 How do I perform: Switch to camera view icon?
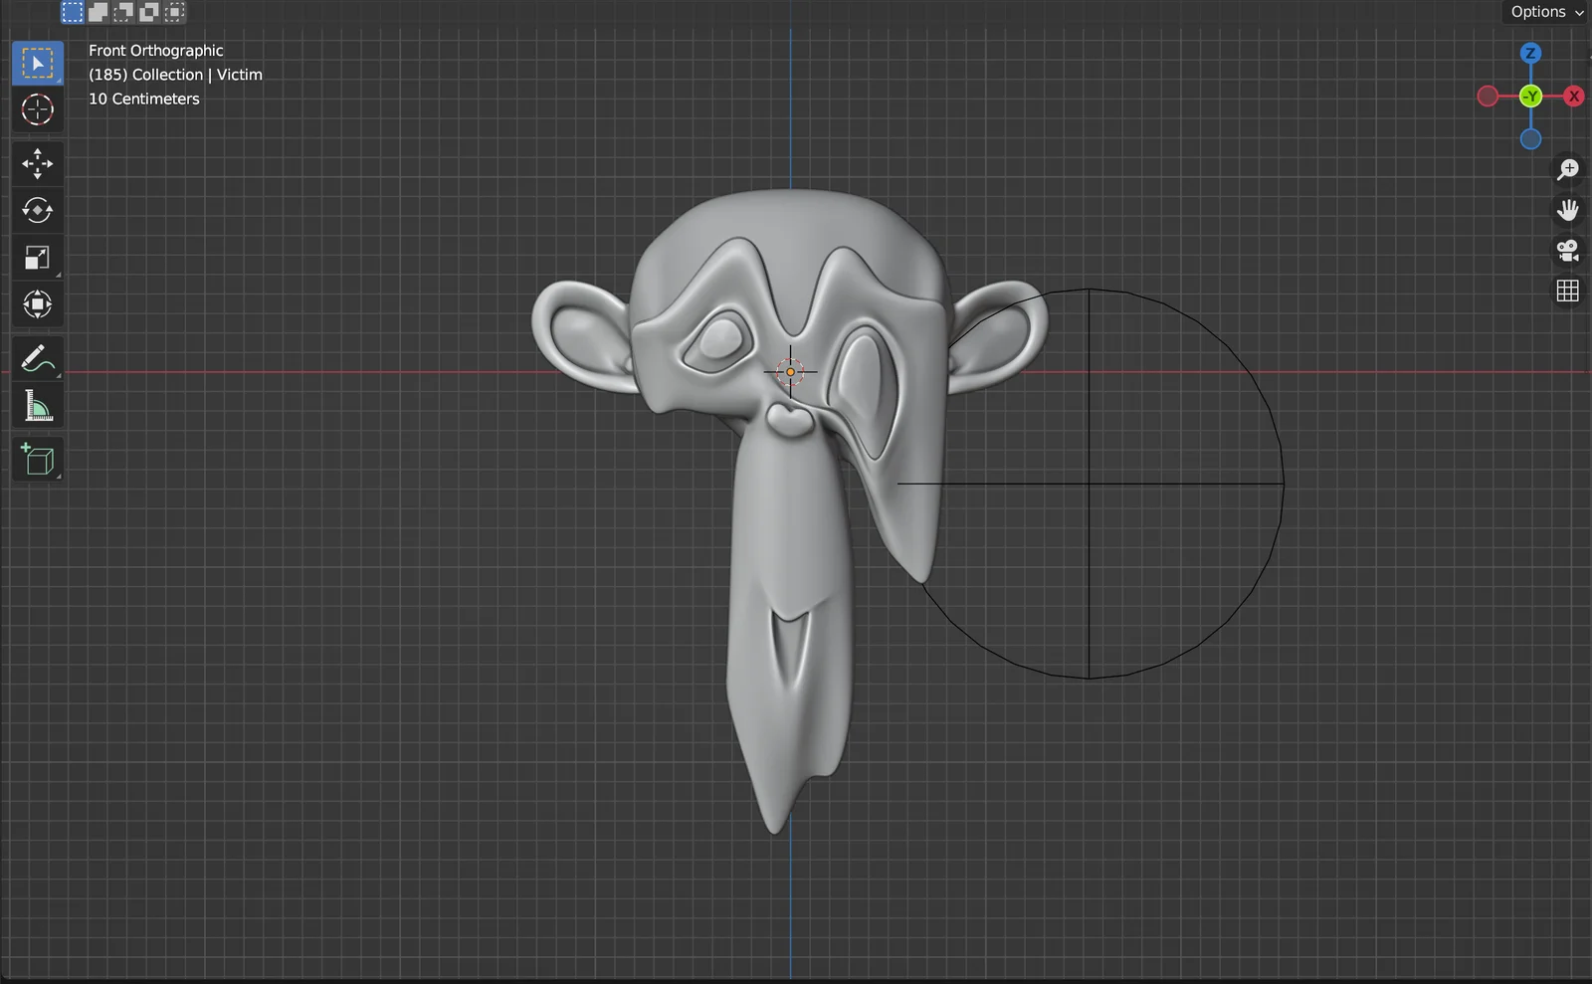pos(1567,250)
